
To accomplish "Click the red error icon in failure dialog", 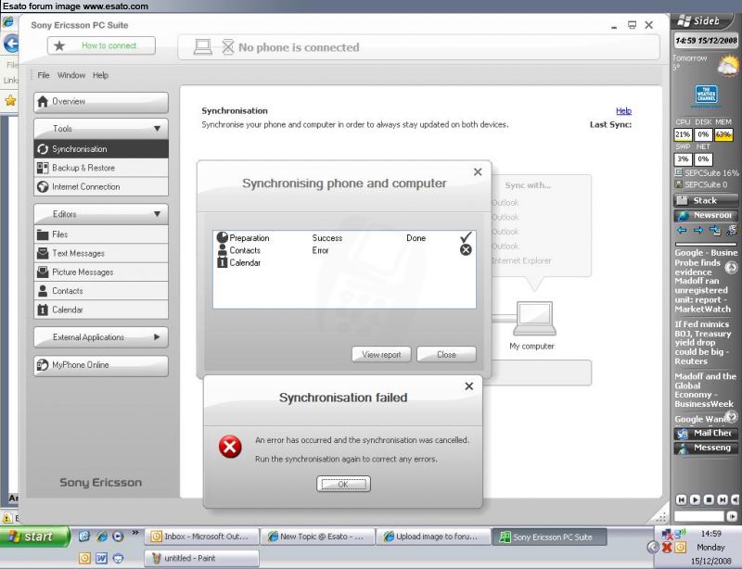I will 230,447.
